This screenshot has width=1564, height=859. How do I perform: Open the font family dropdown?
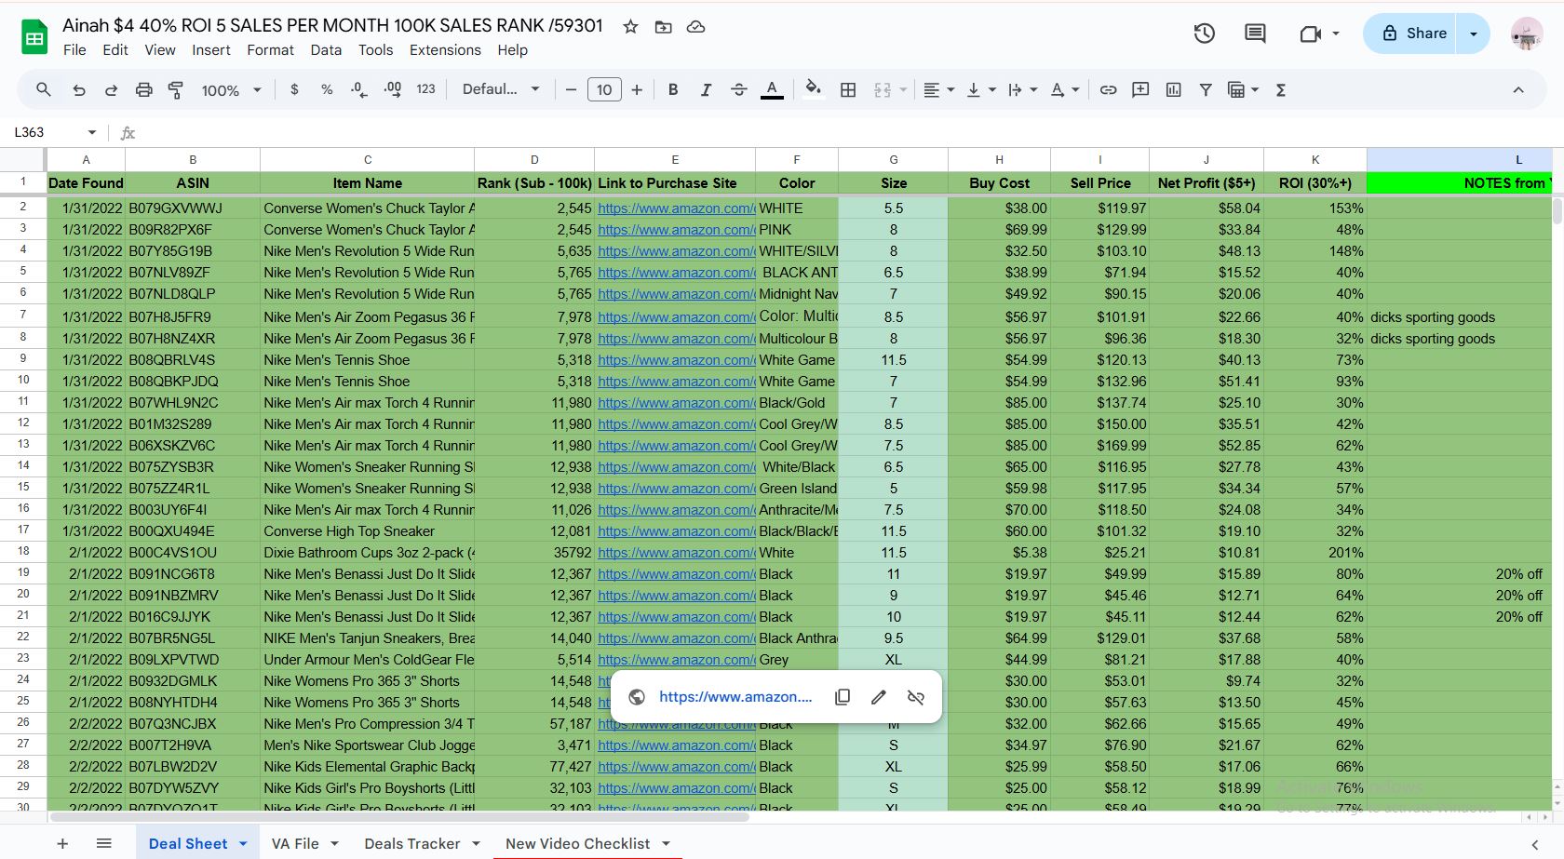tap(501, 90)
